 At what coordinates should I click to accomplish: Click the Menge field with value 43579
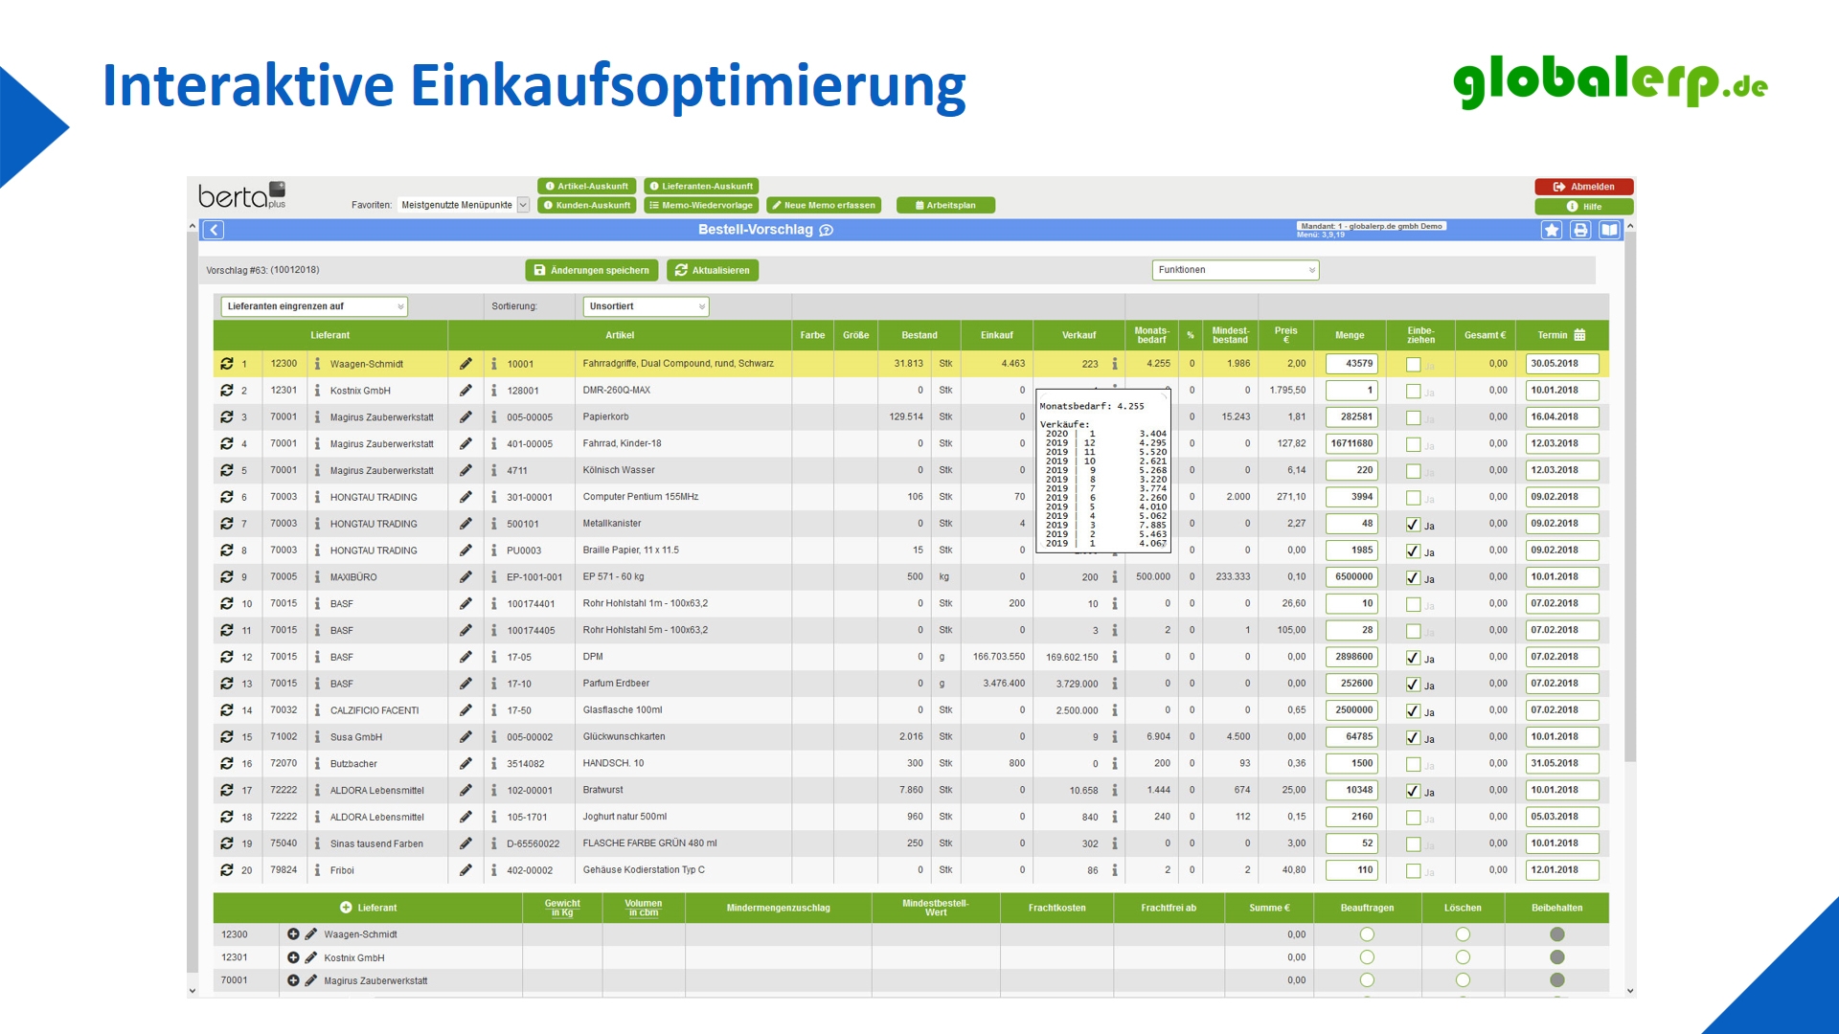tap(1351, 364)
